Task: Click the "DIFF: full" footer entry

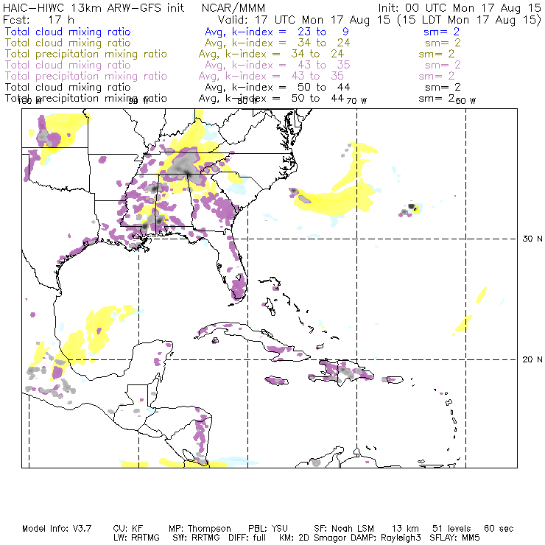Action: tap(247, 538)
